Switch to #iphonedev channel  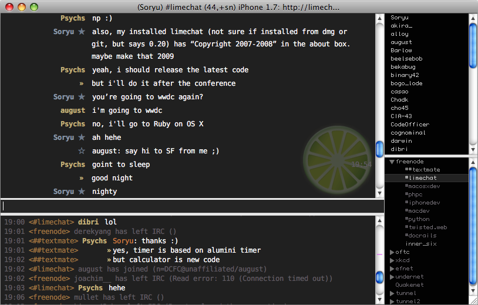[x=422, y=203]
